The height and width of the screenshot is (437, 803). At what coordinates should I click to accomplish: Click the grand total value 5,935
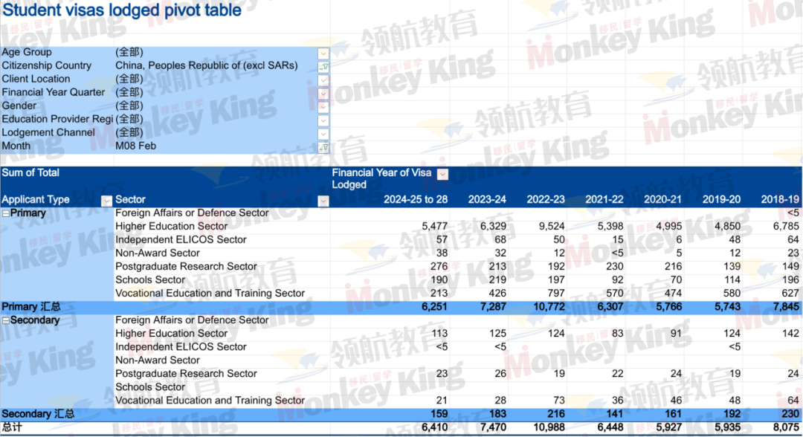(x=727, y=427)
